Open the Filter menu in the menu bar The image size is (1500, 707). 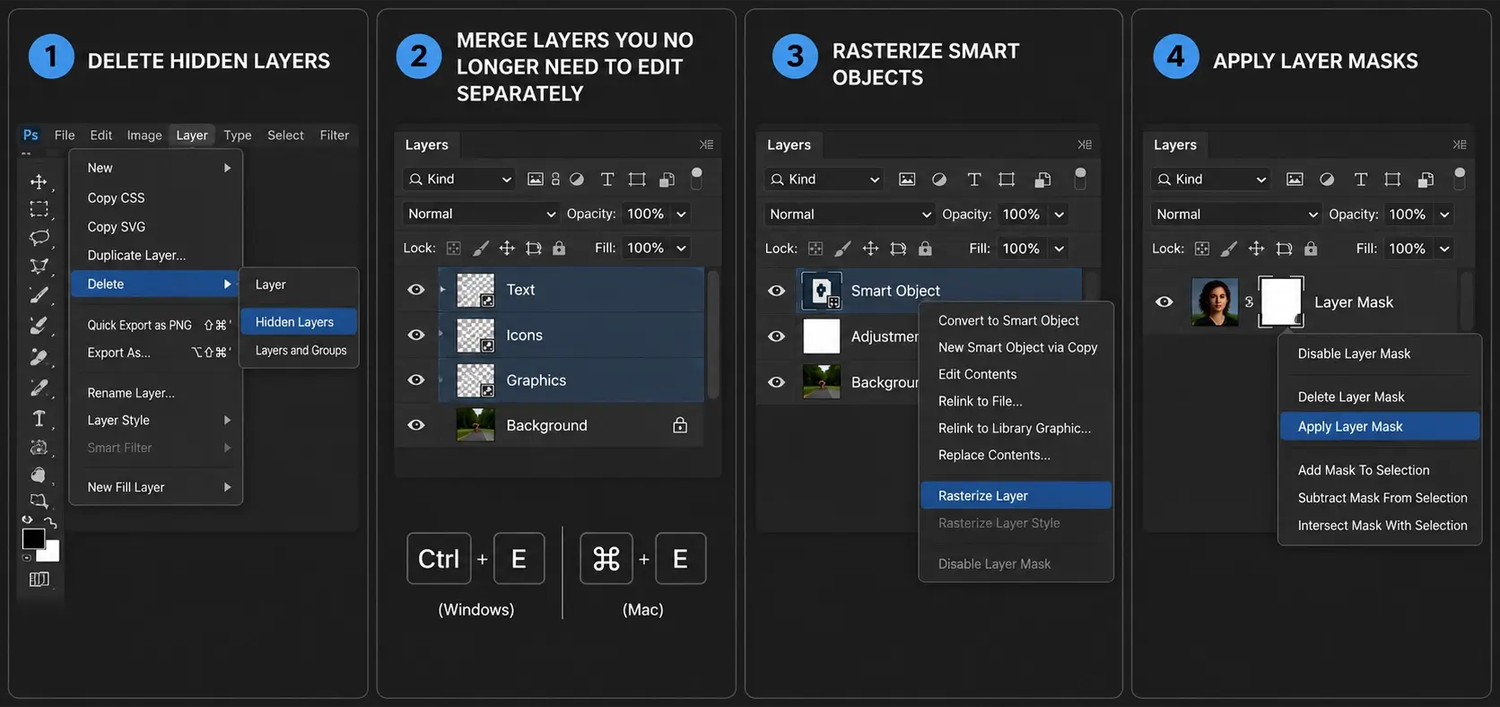pos(335,135)
